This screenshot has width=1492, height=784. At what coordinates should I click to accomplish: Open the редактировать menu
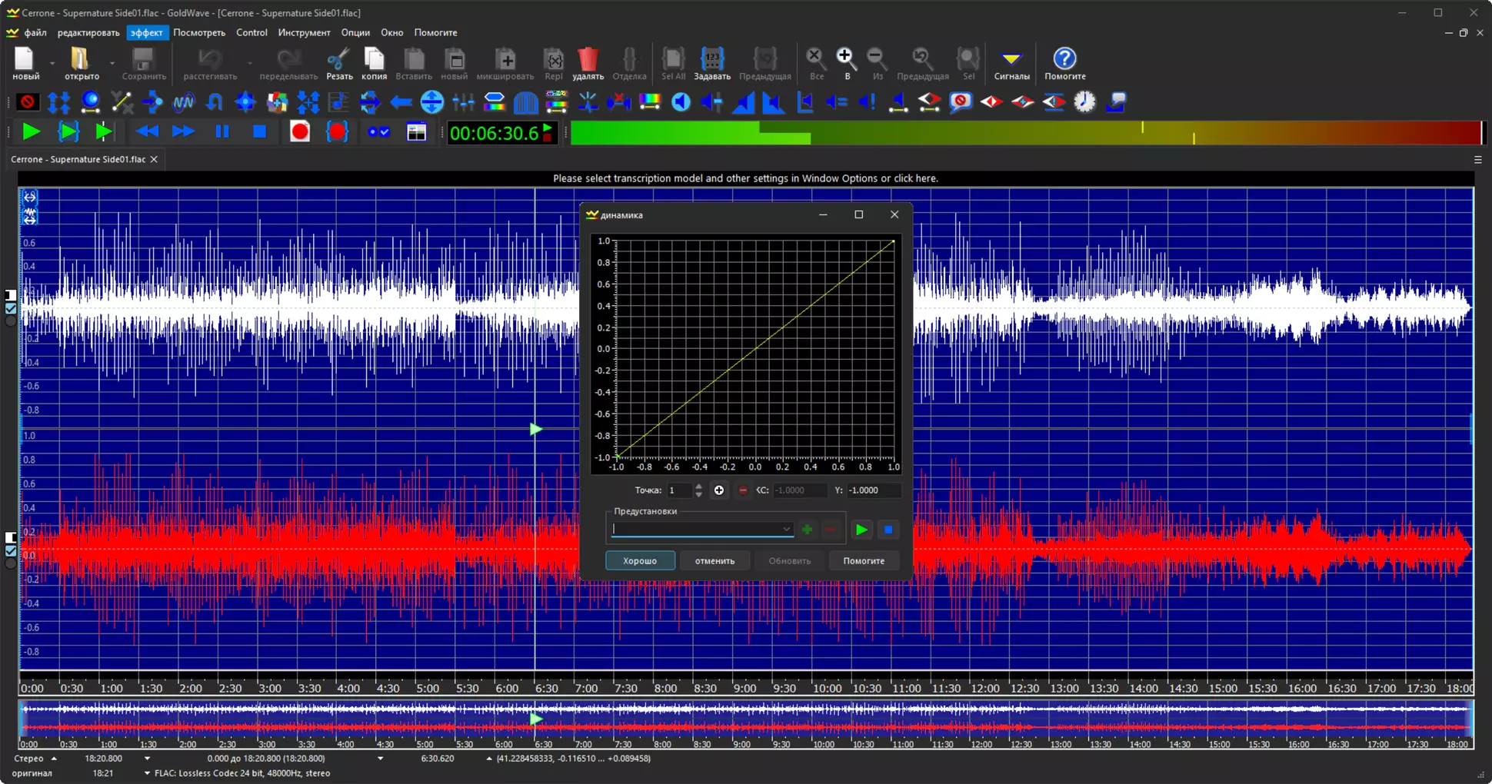pyautogui.click(x=88, y=33)
